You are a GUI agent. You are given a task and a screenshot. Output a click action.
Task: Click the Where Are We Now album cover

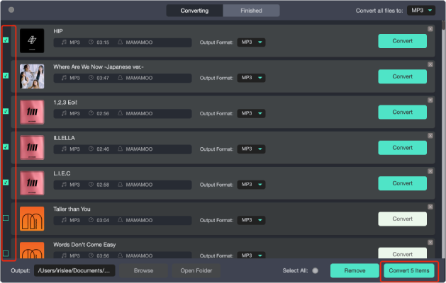(32, 77)
